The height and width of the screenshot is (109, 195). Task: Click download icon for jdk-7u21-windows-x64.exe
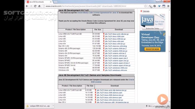104,70
